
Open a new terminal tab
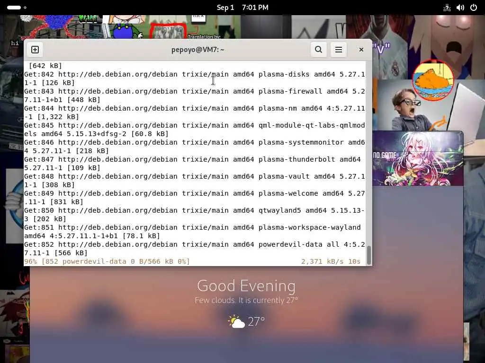pos(35,50)
